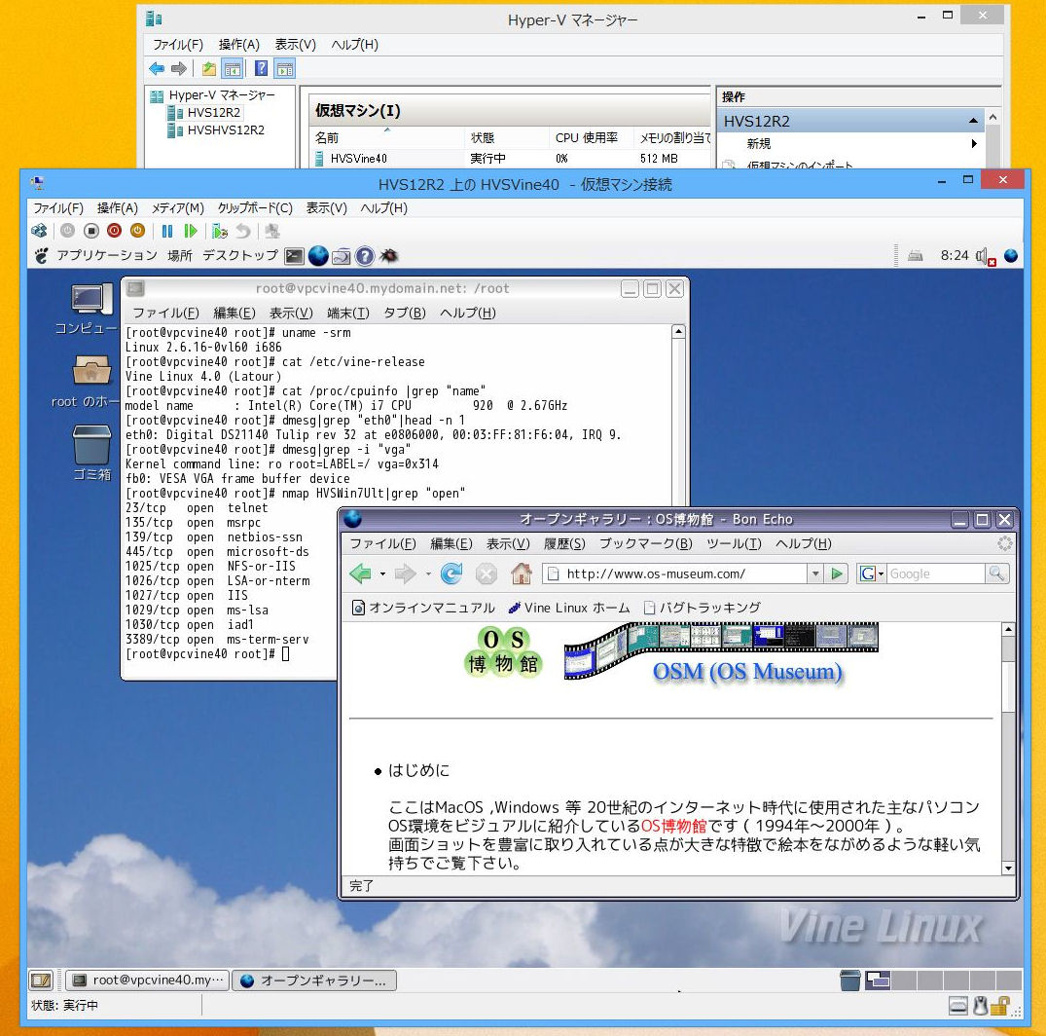
Task: Launch web browser globe icon in GNOME panel
Action: point(318,256)
